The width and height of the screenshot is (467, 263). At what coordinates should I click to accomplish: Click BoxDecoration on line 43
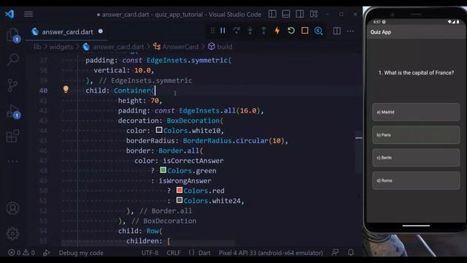click(x=193, y=121)
